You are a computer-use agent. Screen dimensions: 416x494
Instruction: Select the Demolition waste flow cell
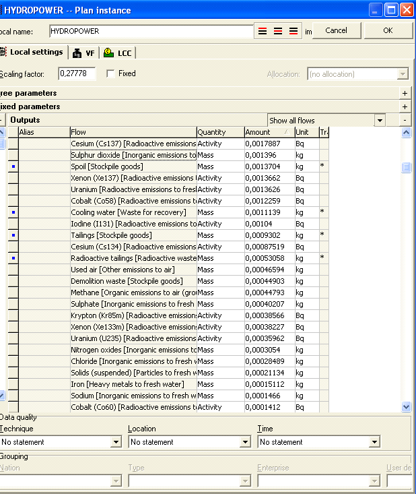click(x=133, y=281)
